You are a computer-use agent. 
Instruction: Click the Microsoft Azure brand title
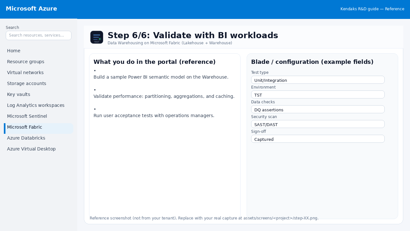(31, 9)
